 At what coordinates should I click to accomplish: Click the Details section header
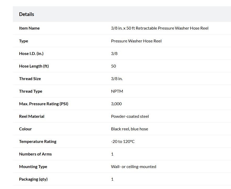pyautogui.click(x=26, y=14)
